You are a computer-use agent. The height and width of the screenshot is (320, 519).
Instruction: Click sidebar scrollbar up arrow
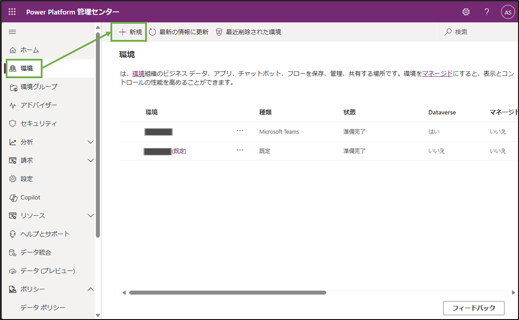click(x=98, y=27)
